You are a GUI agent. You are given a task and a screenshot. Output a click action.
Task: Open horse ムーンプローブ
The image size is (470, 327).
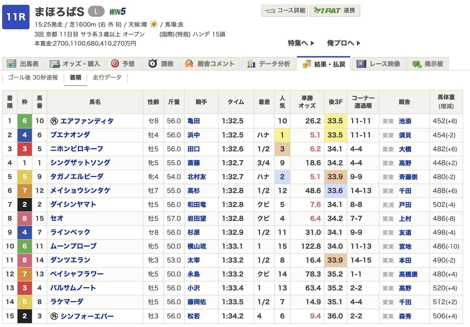[x=73, y=246]
